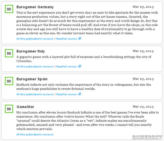Click the 90 score box for Eurogamer Germany
164x141 pixels.
9,9
